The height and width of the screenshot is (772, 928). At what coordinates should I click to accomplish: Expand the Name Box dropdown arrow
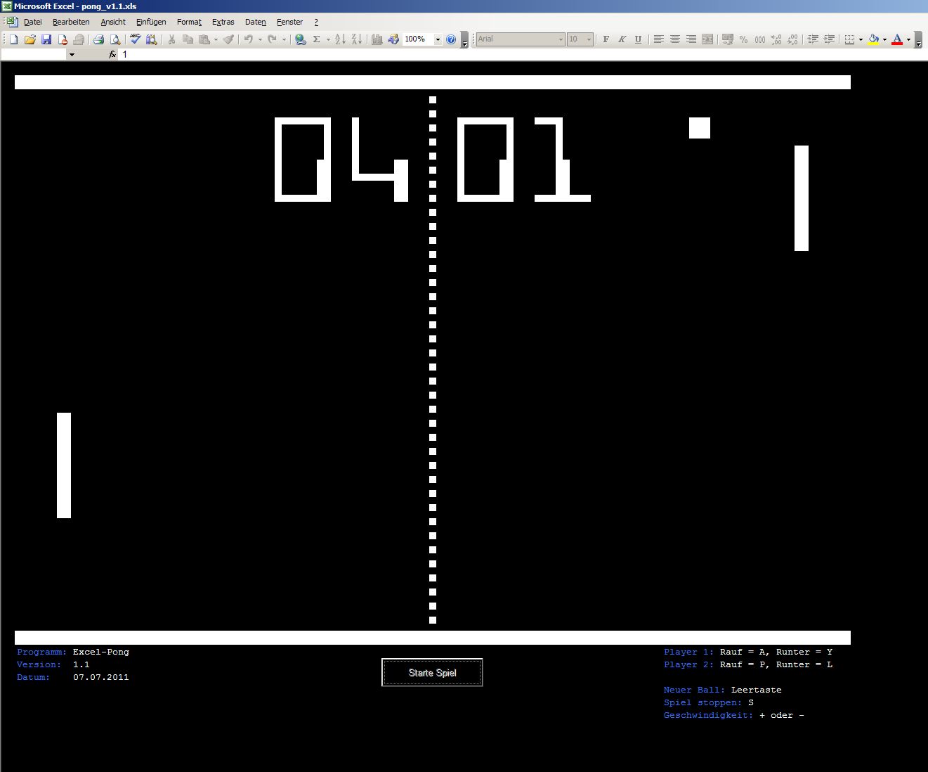[72, 54]
